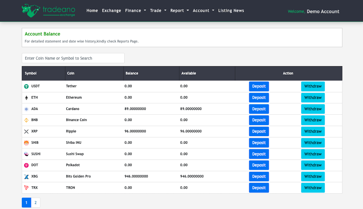
Task: Expand the Finance dropdown menu
Action: (x=136, y=10)
